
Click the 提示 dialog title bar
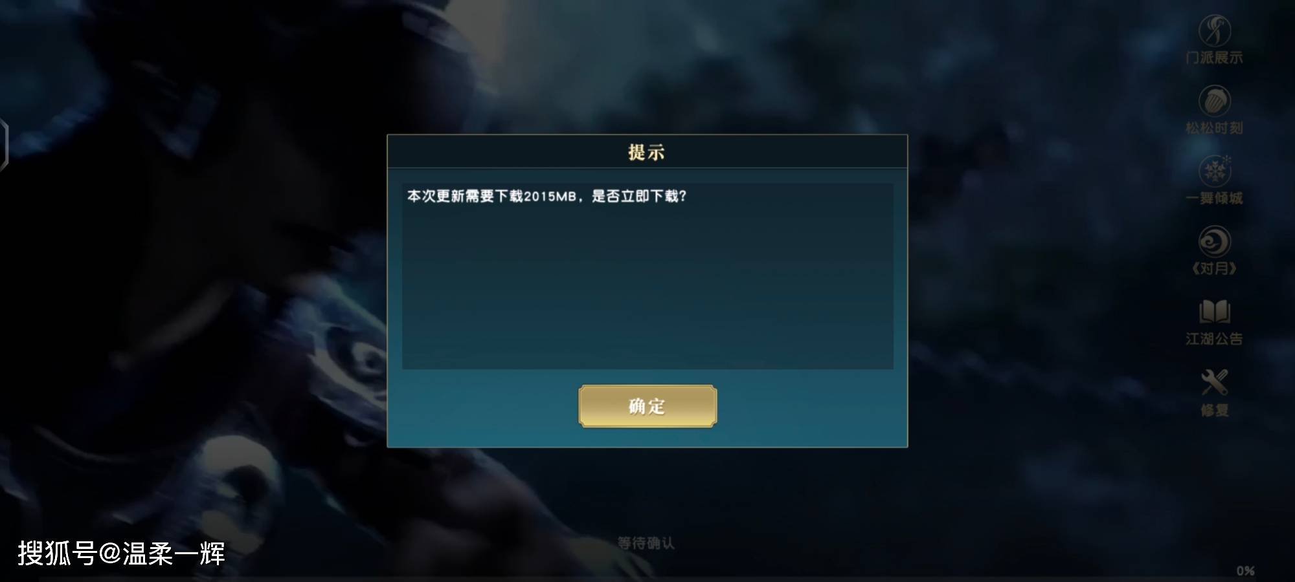coord(647,152)
